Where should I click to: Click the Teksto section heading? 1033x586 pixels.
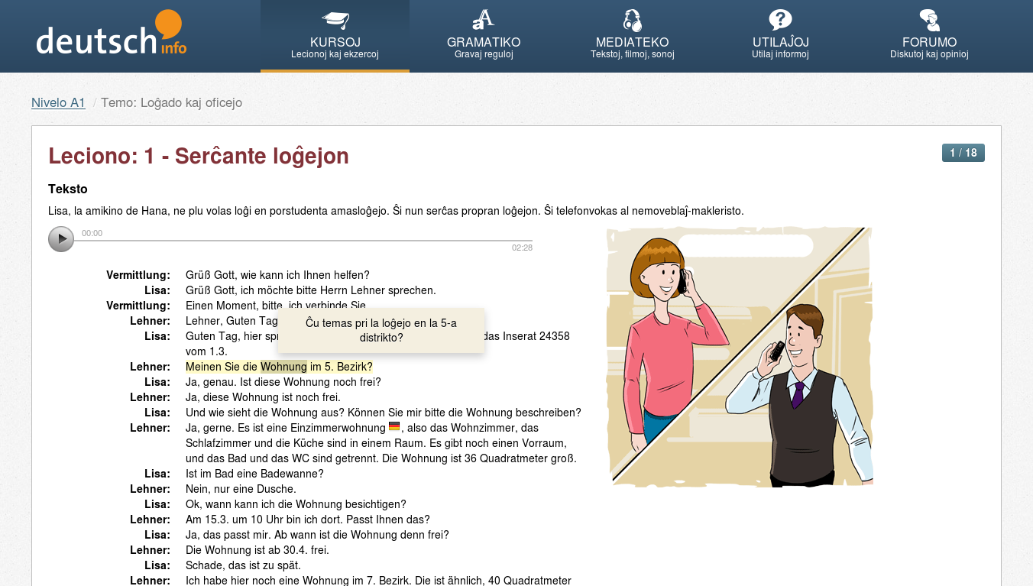pyautogui.click(x=68, y=189)
